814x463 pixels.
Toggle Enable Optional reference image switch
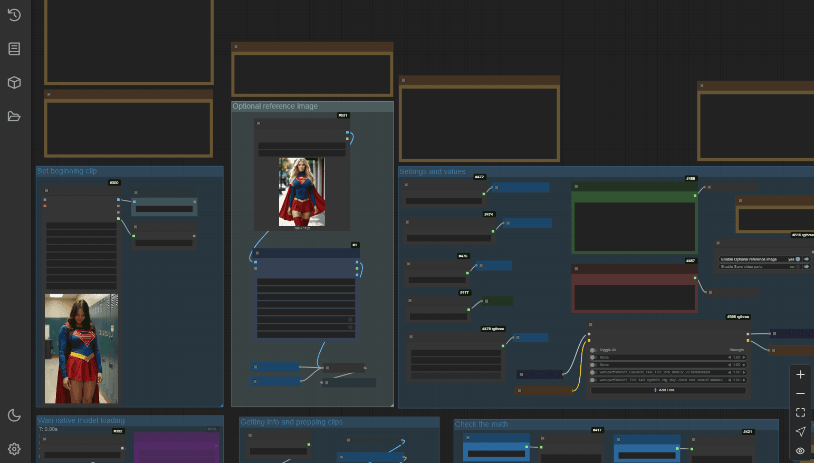798,259
